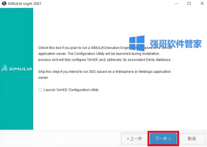Minimize the SIMULIA Isight 2021 window
Viewport: 207px width, 147px height.
click(x=176, y=3)
